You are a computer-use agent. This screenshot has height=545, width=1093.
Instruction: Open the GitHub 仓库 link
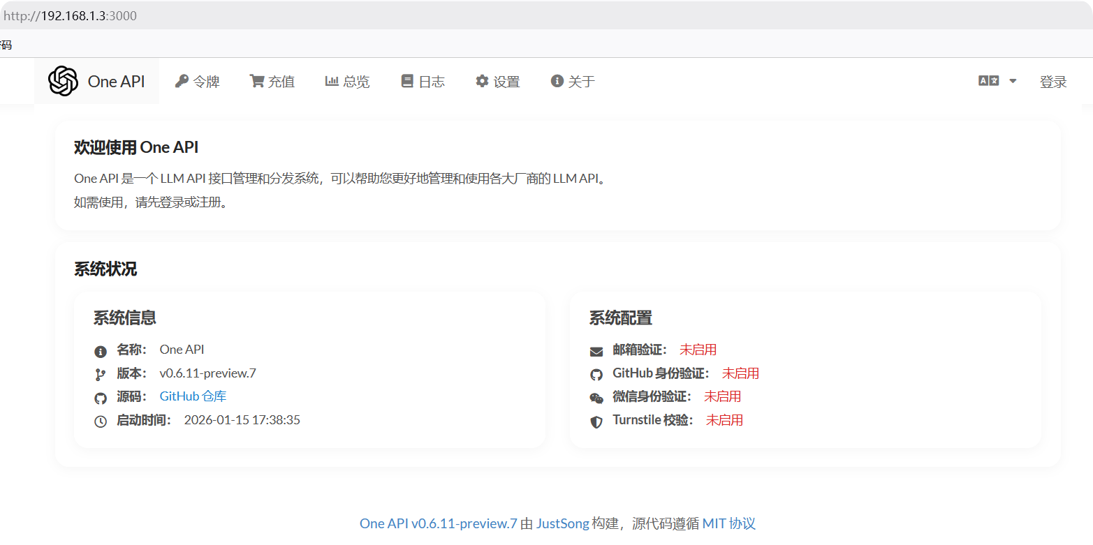pyautogui.click(x=192, y=396)
